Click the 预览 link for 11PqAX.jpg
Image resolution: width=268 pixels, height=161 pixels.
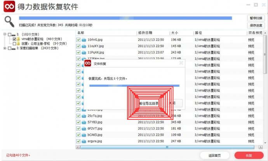tap(251, 52)
